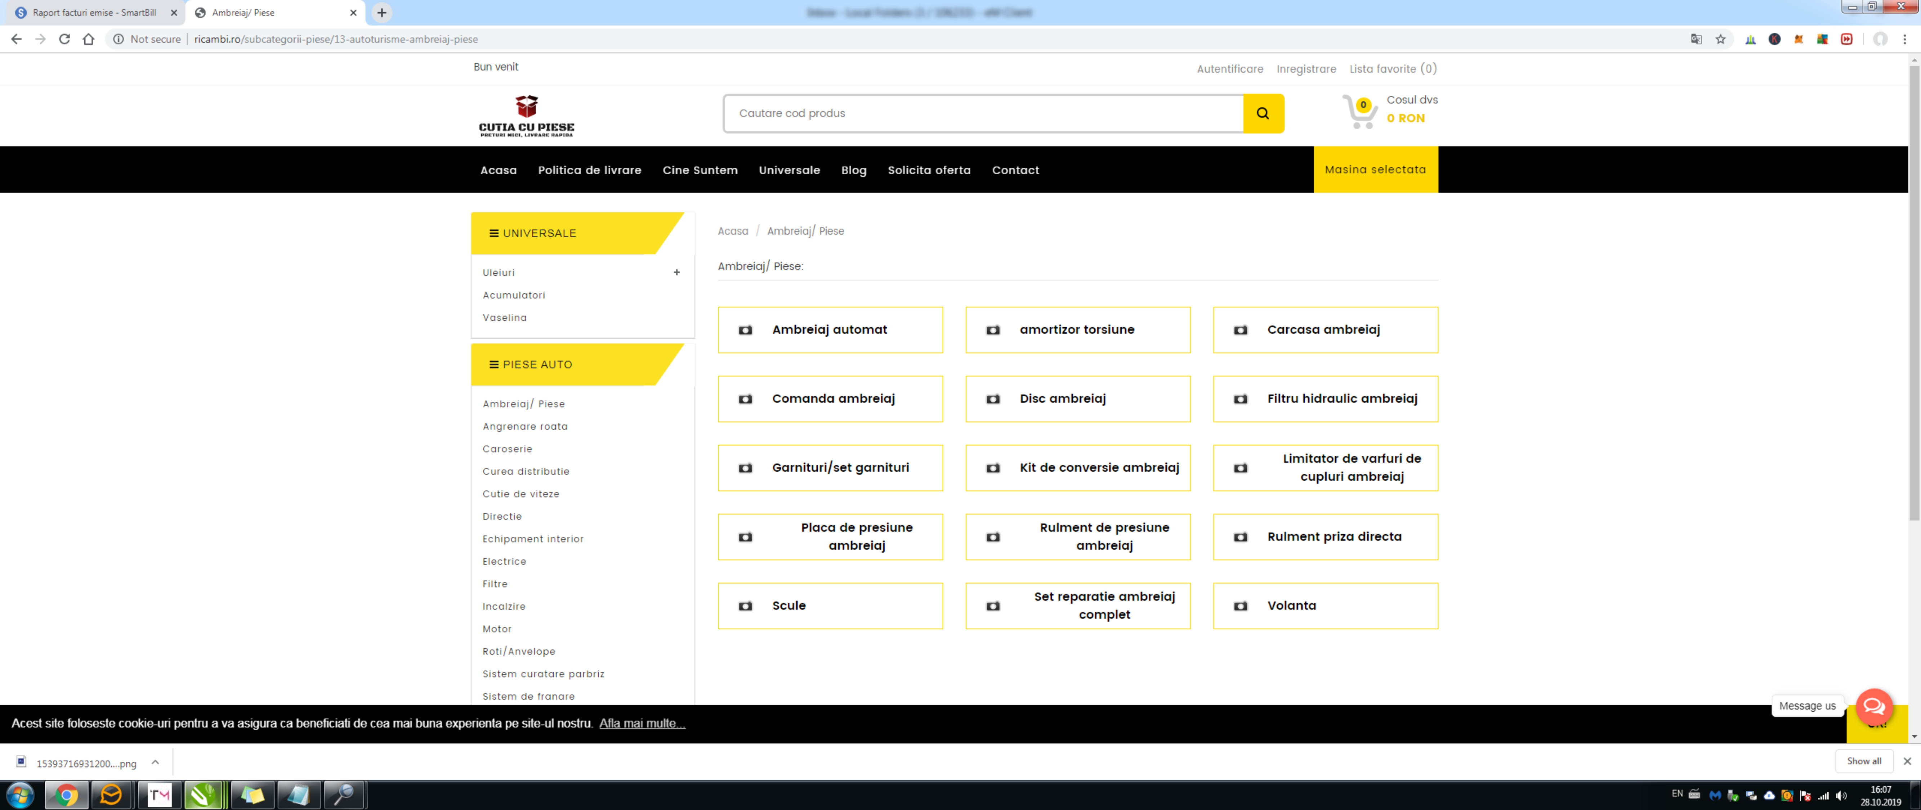Click Acasa in the breadcrumb
Screen dimensions: 1921x810
pos(732,231)
